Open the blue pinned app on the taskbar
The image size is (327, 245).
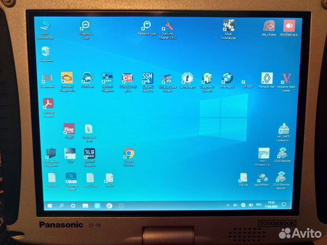pyautogui.click(x=97, y=206)
